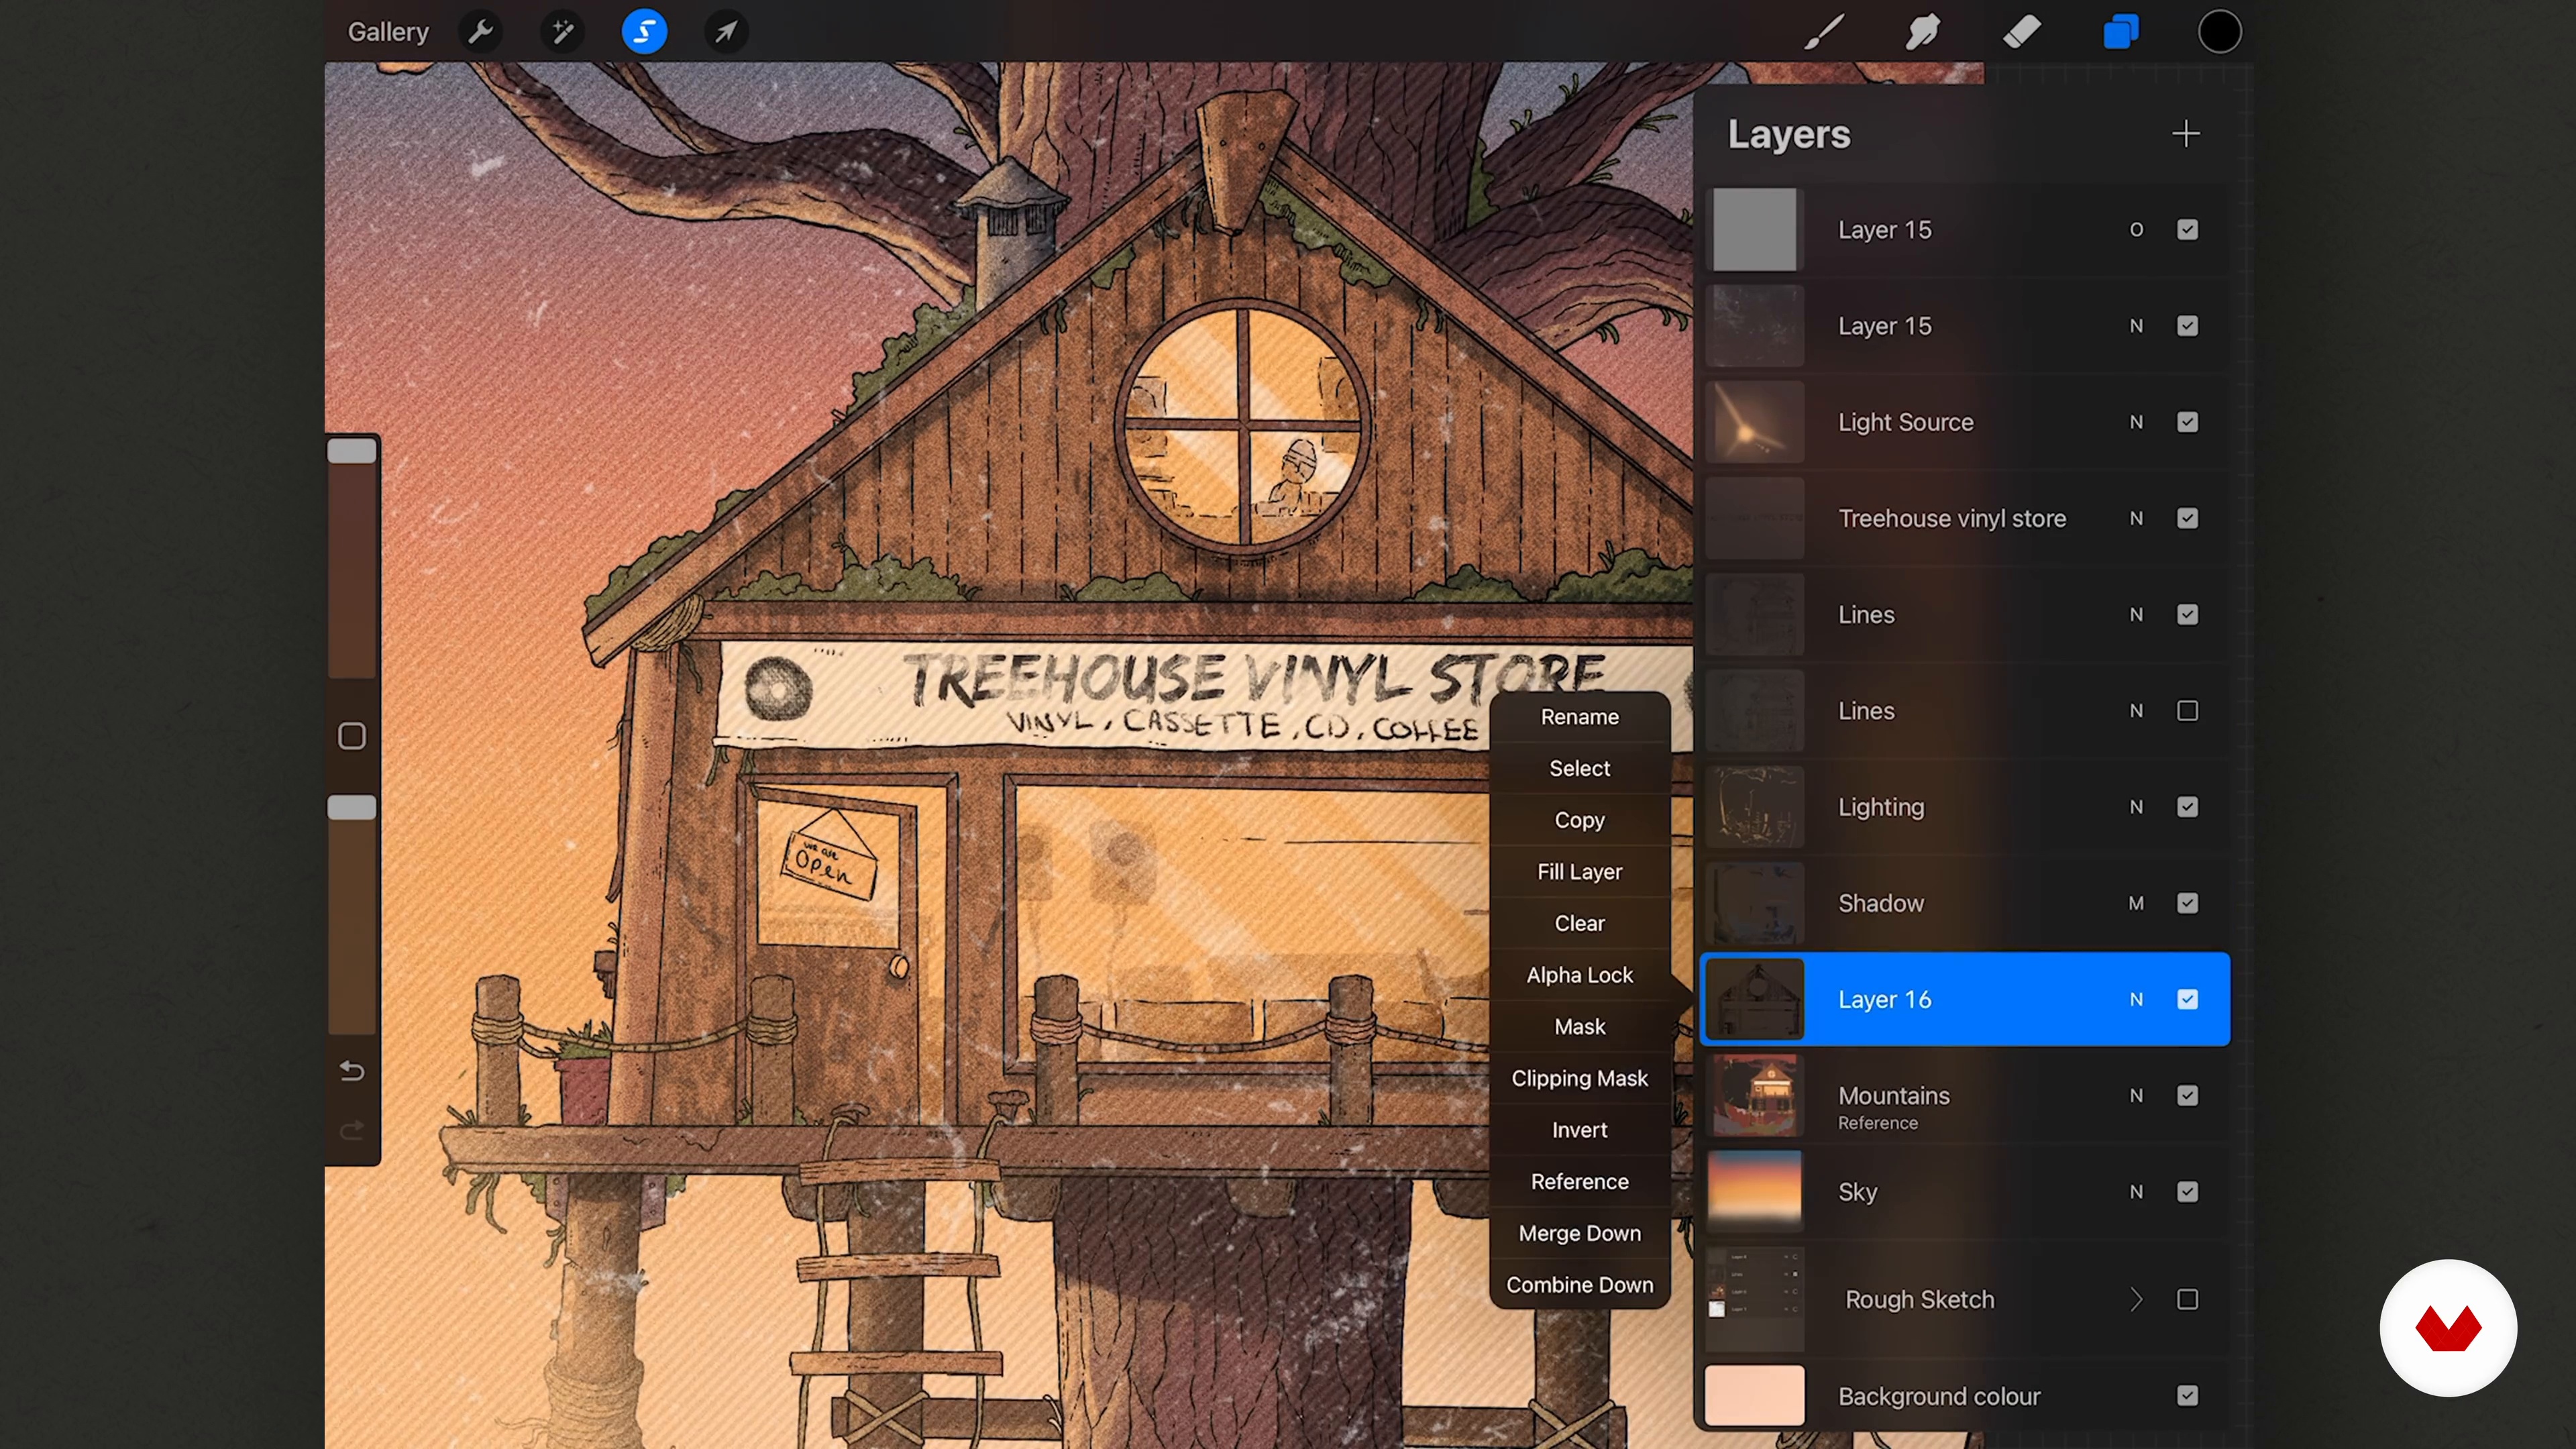The width and height of the screenshot is (2576, 1449).
Task: Close the Layers panel icon
Action: click(x=2120, y=32)
